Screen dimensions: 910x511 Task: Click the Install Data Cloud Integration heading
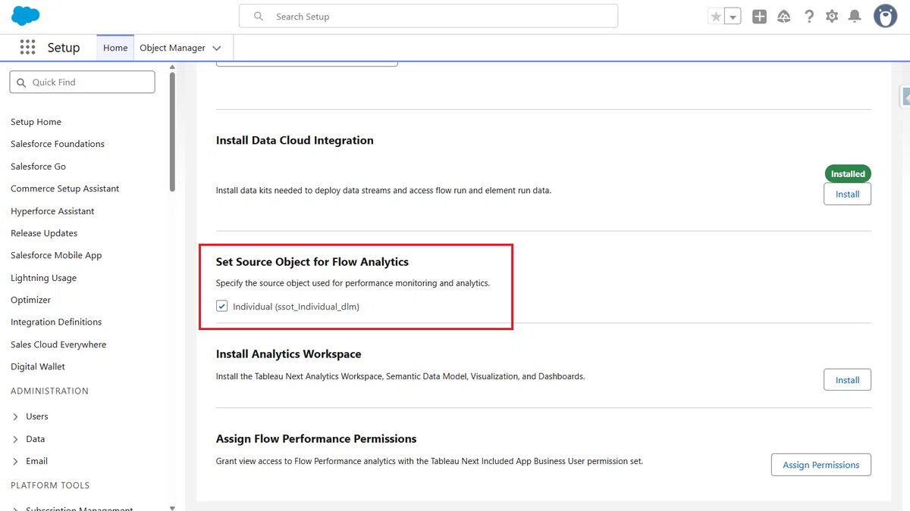(x=295, y=140)
